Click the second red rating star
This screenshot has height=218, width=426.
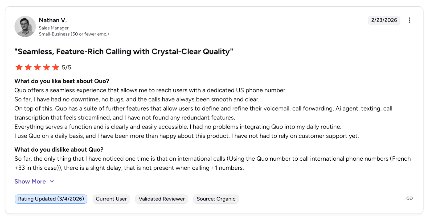[x=28, y=67]
